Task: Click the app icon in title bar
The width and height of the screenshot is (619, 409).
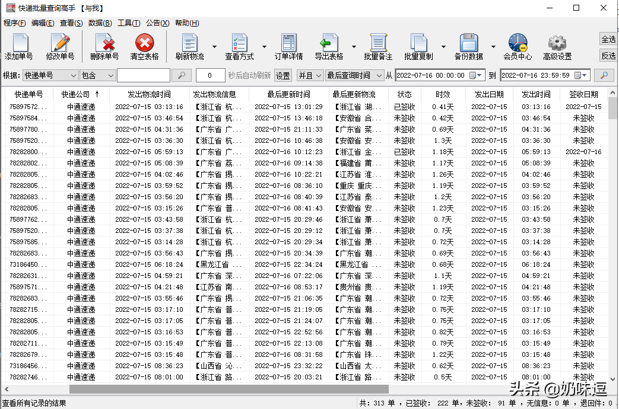Action: tap(10, 8)
